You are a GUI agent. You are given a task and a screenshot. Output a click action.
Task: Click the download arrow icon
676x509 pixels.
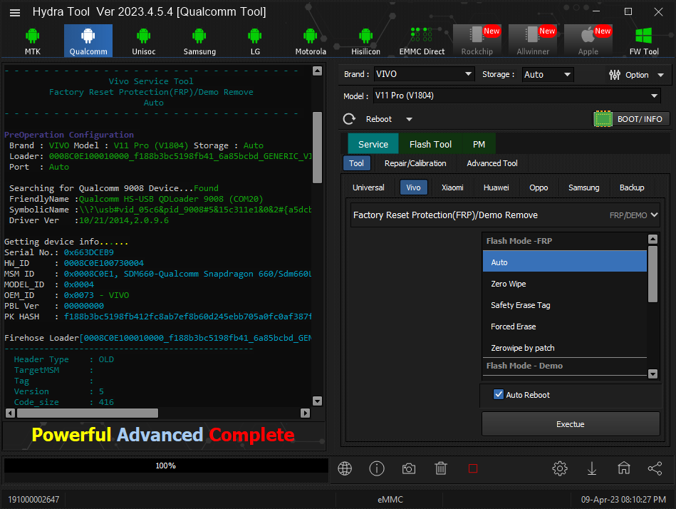592,468
